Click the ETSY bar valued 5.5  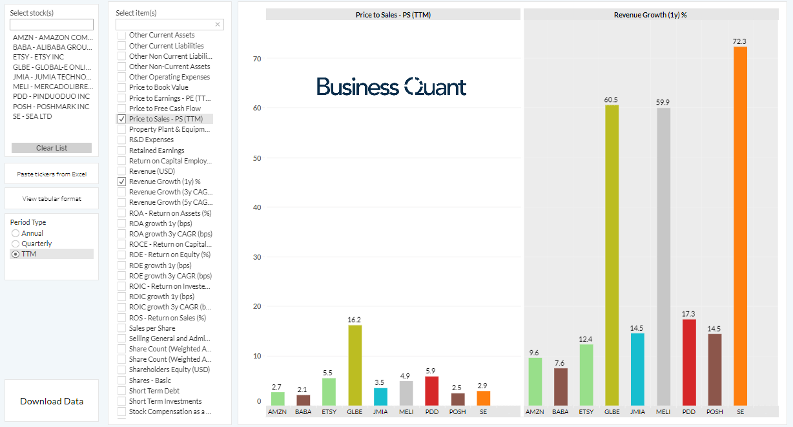pos(329,391)
